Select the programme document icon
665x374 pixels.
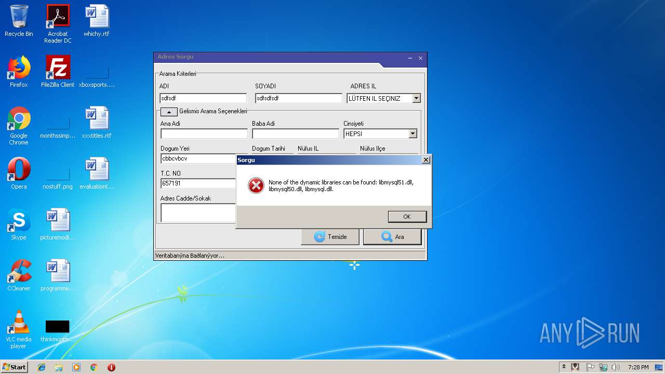(58, 275)
